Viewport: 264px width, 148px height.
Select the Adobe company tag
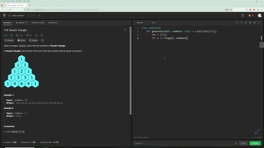click(x=21, y=40)
